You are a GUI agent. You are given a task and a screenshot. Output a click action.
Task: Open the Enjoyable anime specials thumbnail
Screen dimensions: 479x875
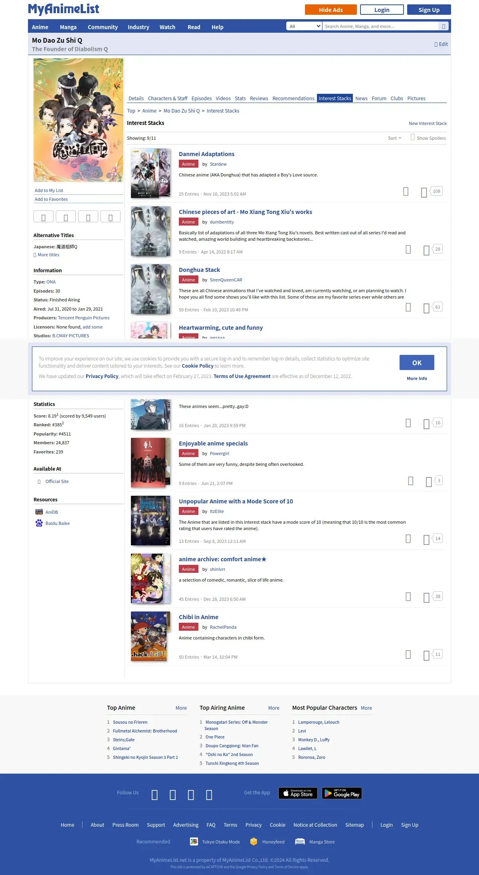(x=150, y=463)
